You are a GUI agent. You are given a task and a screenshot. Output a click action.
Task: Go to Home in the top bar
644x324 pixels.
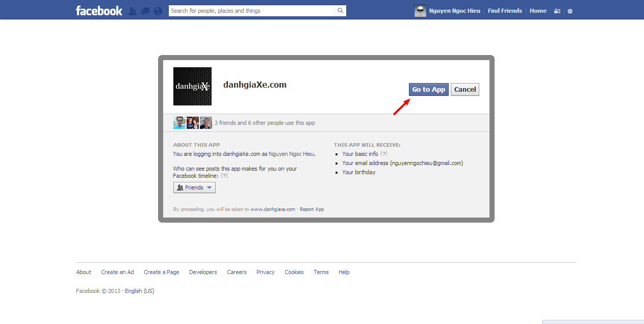538,11
